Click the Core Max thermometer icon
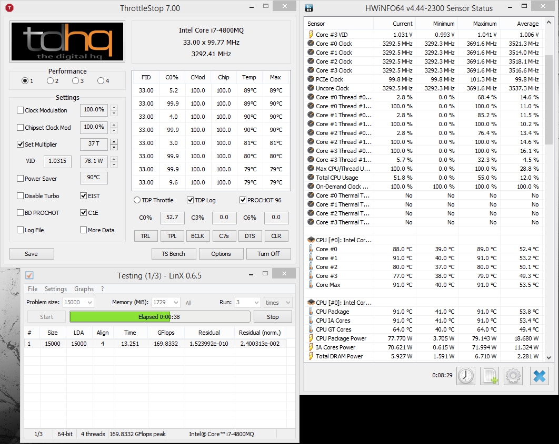559x444 pixels. pos(311,285)
